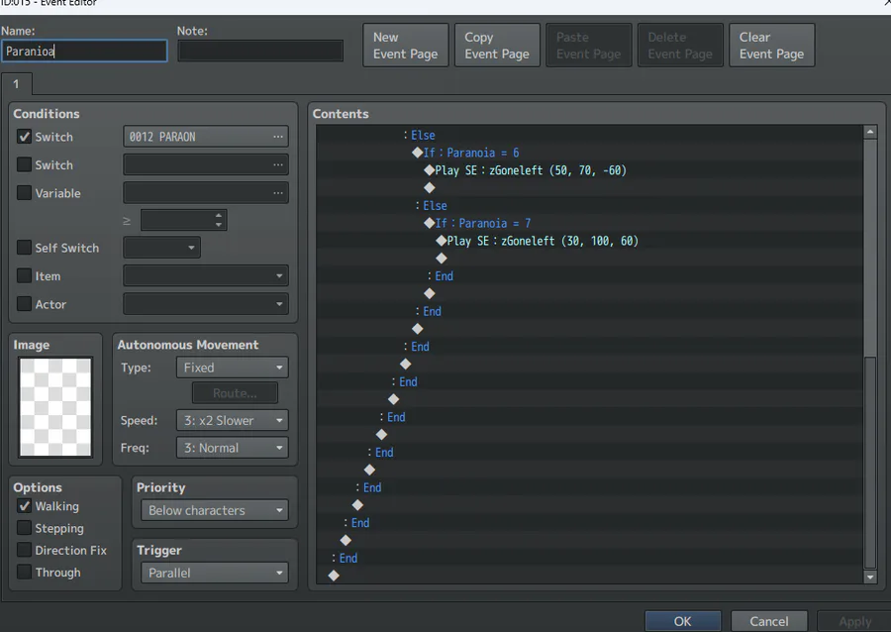Click the Contents scrollbar up arrow
This screenshot has width=891, height=632.
870,132
